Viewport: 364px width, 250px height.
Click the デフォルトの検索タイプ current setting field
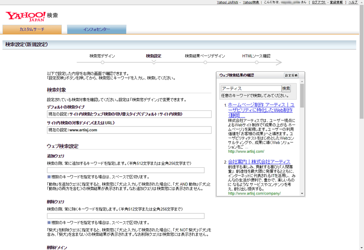tap(129, 114)
